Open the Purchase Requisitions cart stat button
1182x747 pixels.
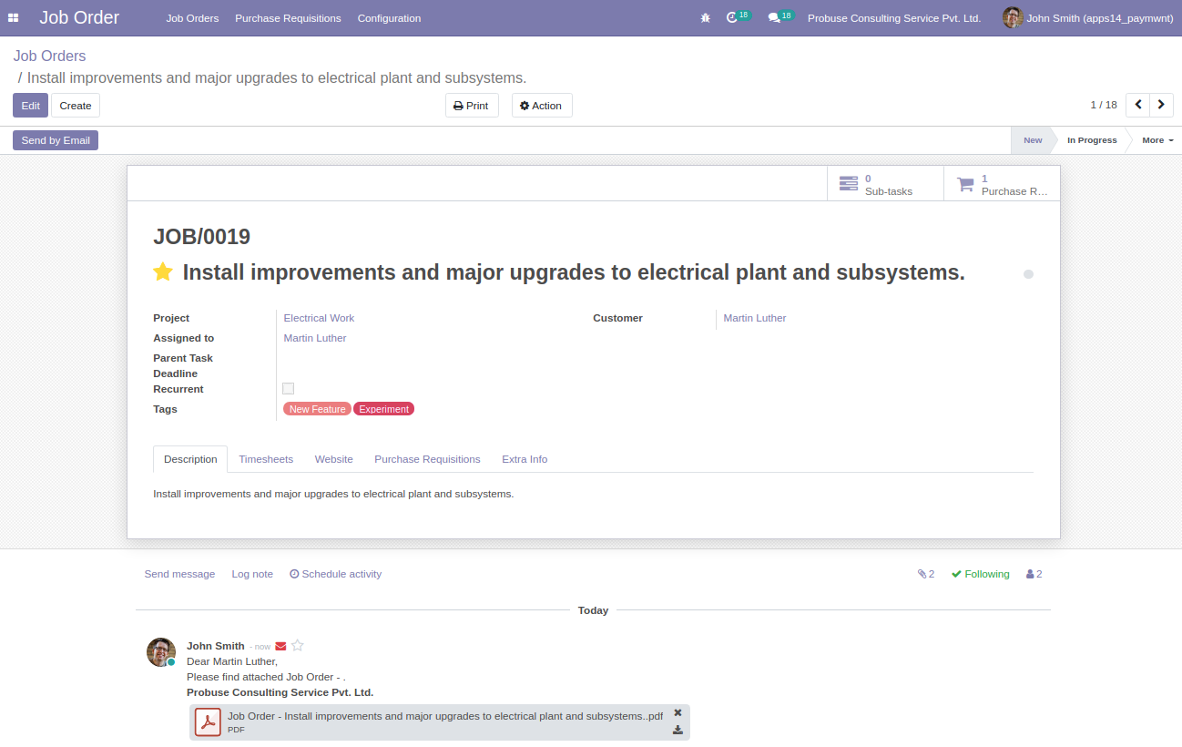[1002, 184]
